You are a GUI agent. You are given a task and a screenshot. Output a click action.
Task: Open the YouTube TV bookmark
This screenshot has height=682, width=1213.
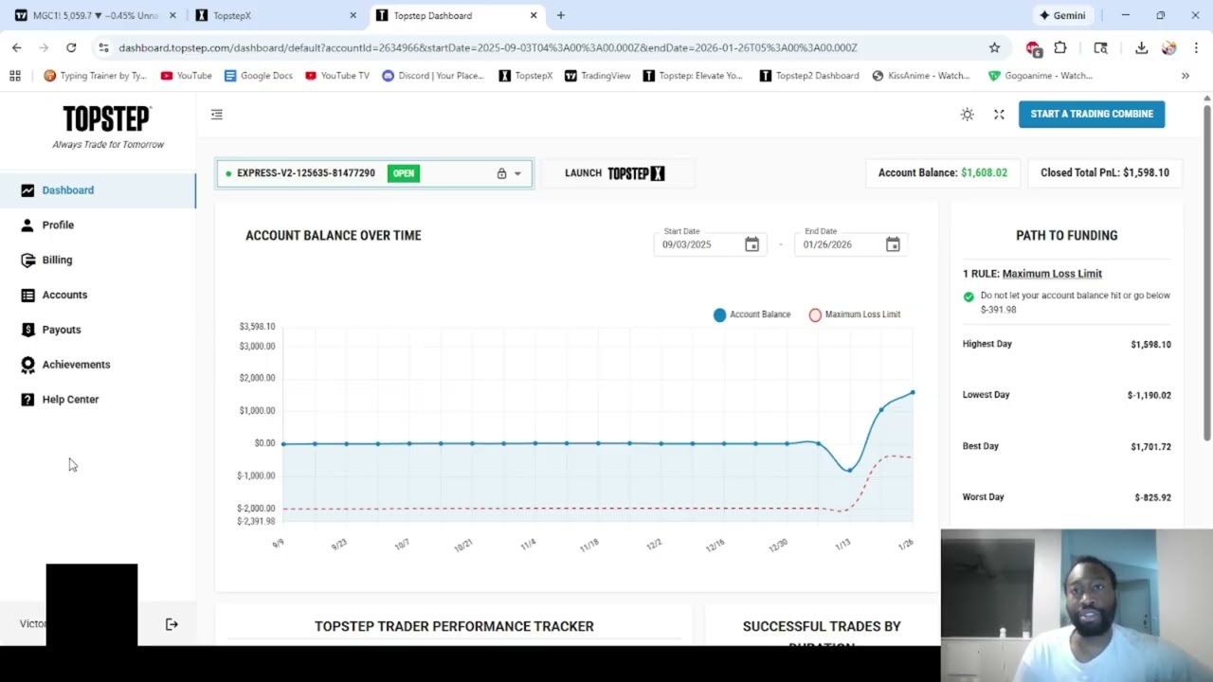[337, 76]
